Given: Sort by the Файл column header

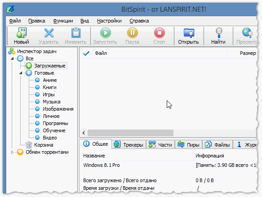Looking at the screenshot, I should click(160, 54).
